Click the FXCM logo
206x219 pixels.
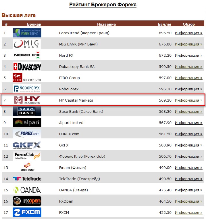(27, 212)
